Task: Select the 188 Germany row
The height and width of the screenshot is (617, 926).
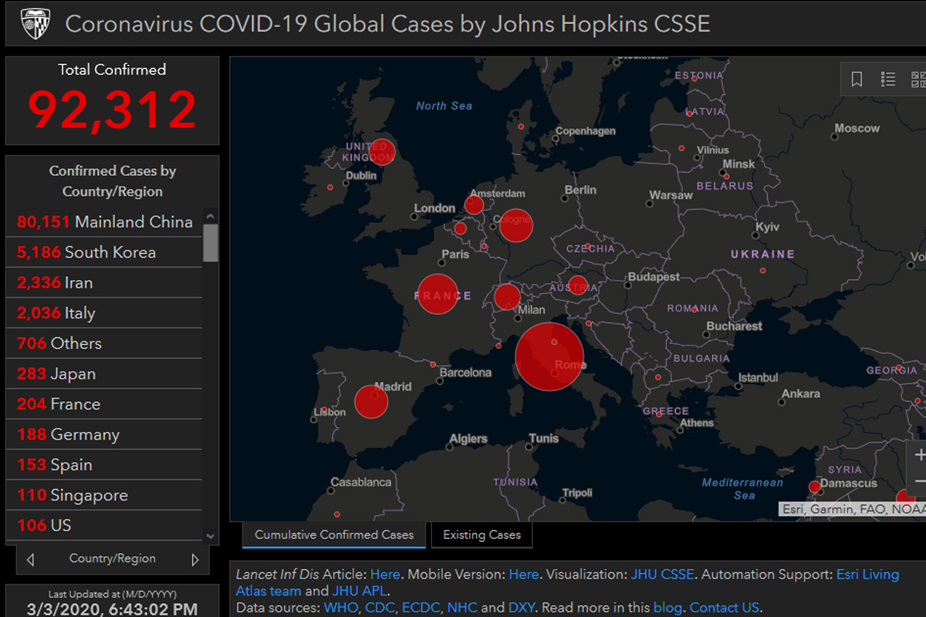Action: click(104, 434)
